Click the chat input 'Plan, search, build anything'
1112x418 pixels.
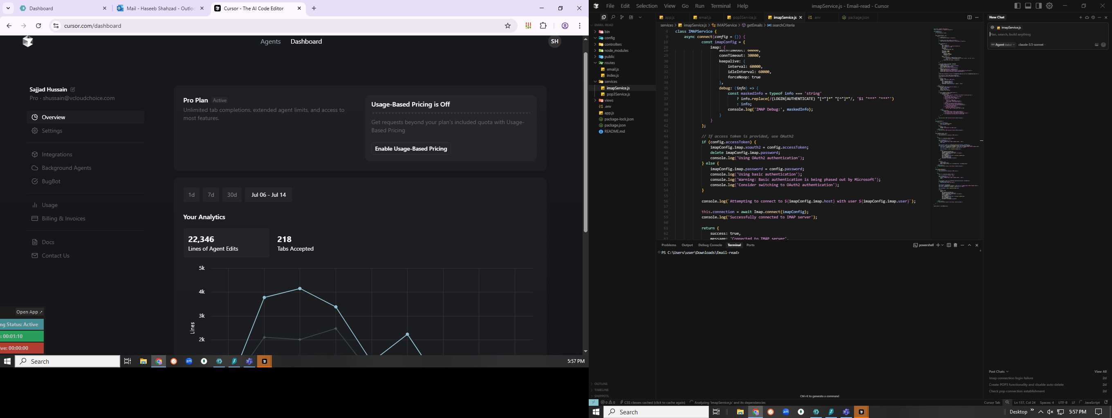coord(1047,34)
